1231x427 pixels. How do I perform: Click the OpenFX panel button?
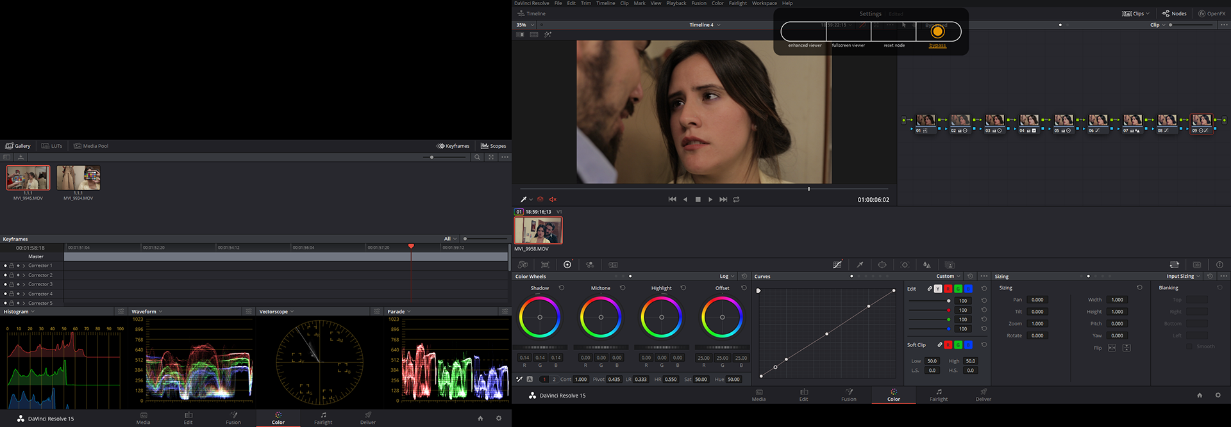click(x=1211, y=13)
